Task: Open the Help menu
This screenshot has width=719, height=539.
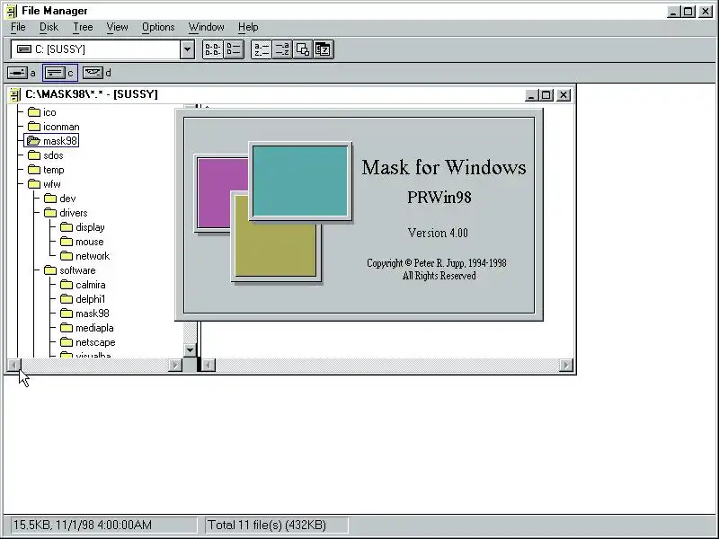Action: [248, 27]
